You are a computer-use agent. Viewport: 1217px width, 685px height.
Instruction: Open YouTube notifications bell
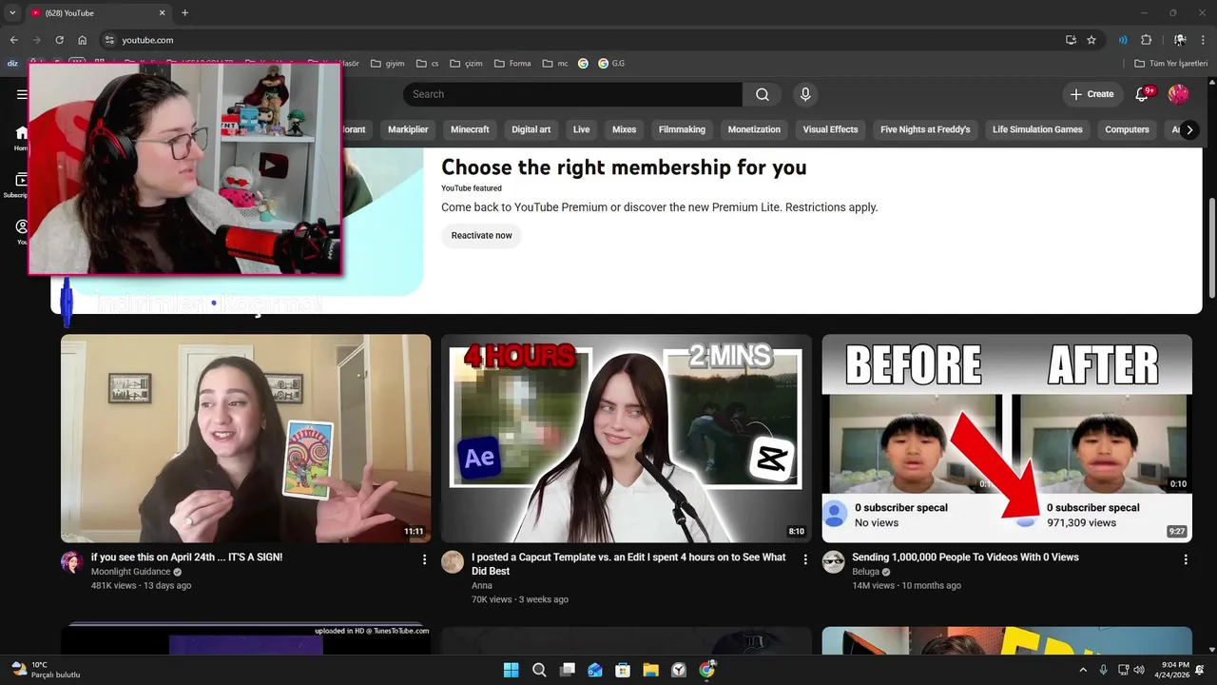[1144, 94]
